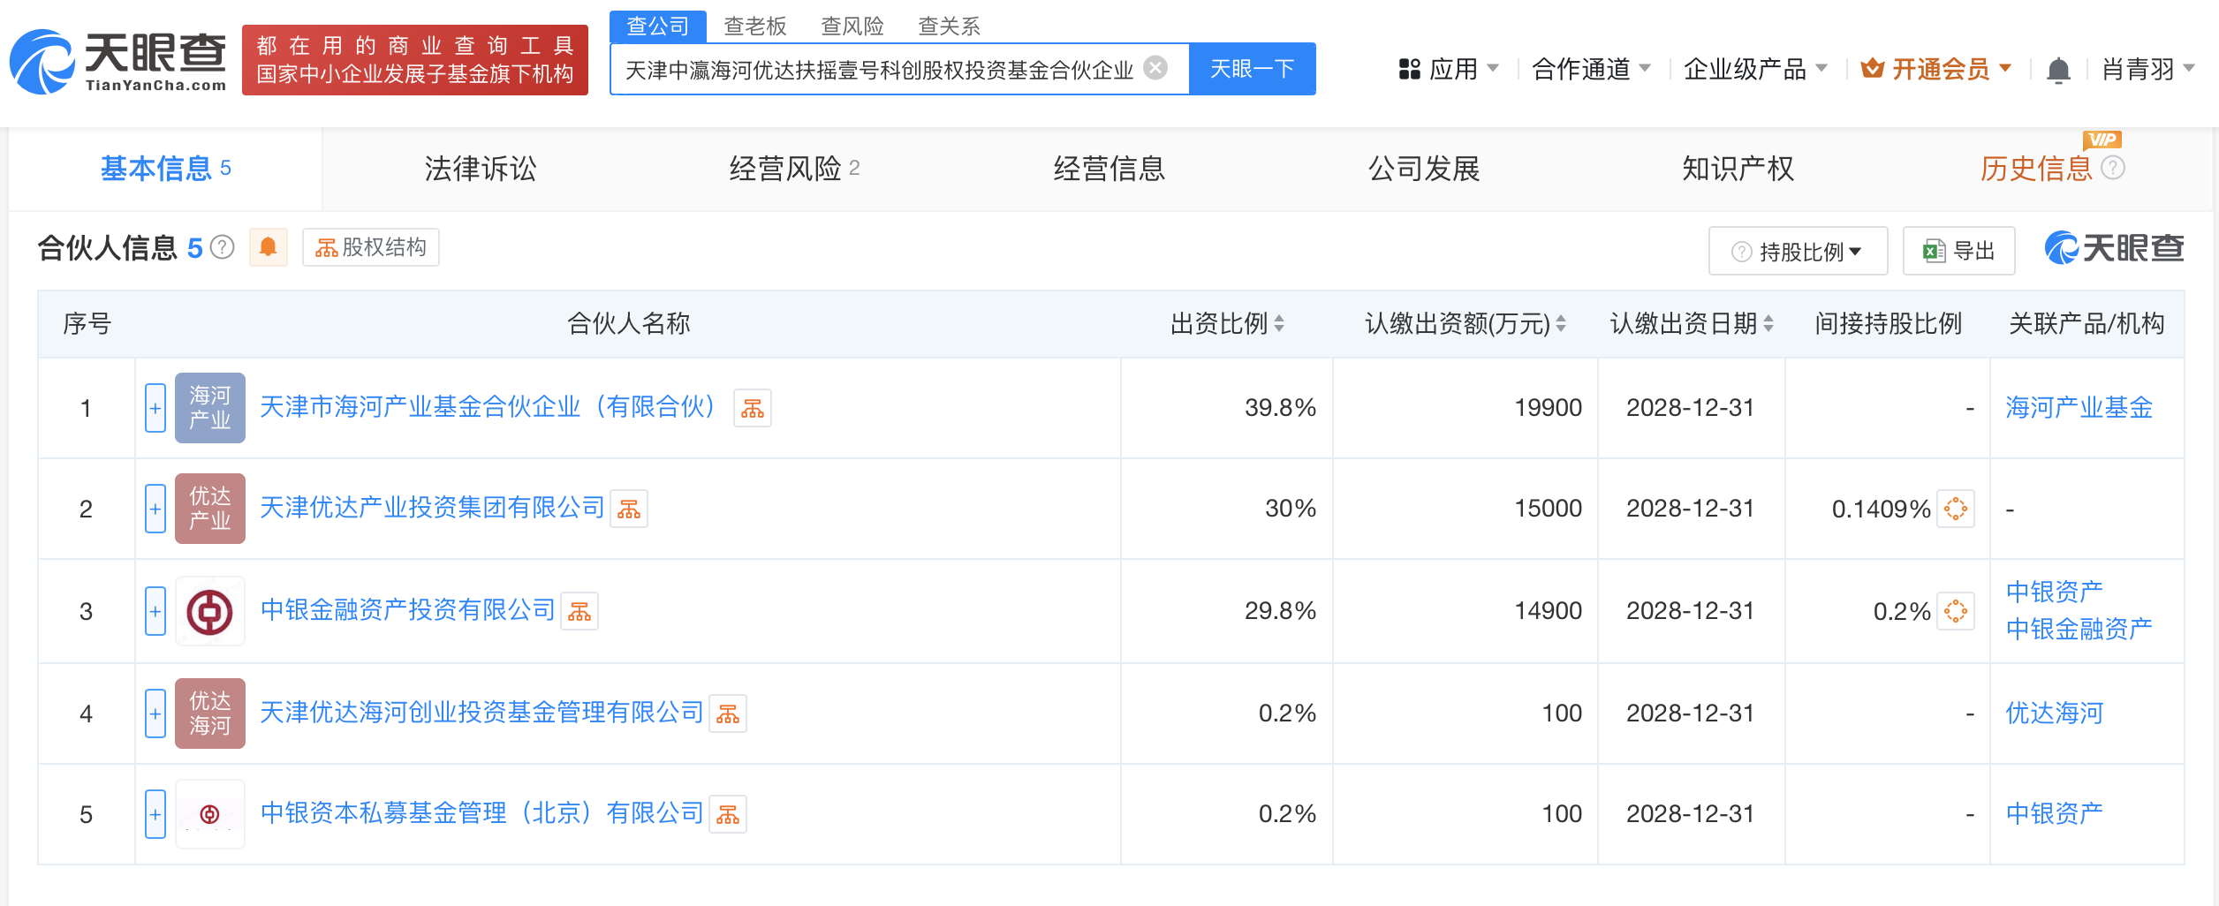Open the notification bell in top navigation
2219x906 pixels.
(x=2058, y=69)
